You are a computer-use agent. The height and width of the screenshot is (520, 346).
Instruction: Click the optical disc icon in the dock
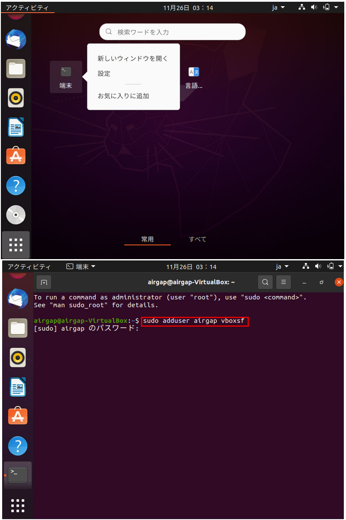16,214
